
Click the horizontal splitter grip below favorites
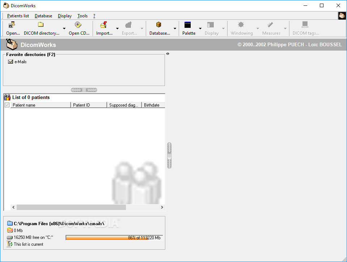click(x=84, y=90)
